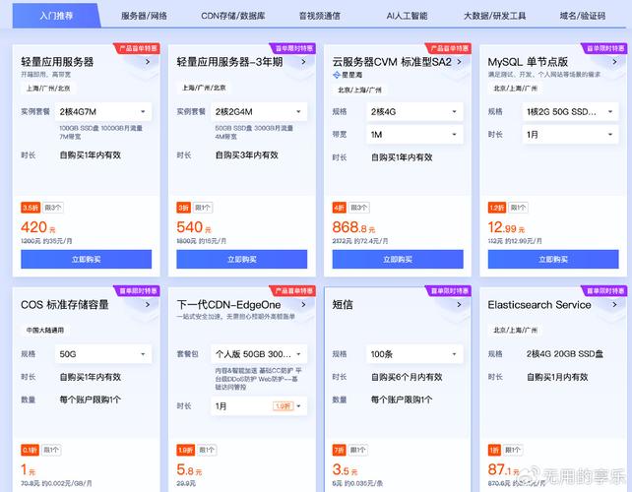
Task: Click the 7折 discount badge on 短信
Action: 339,450
